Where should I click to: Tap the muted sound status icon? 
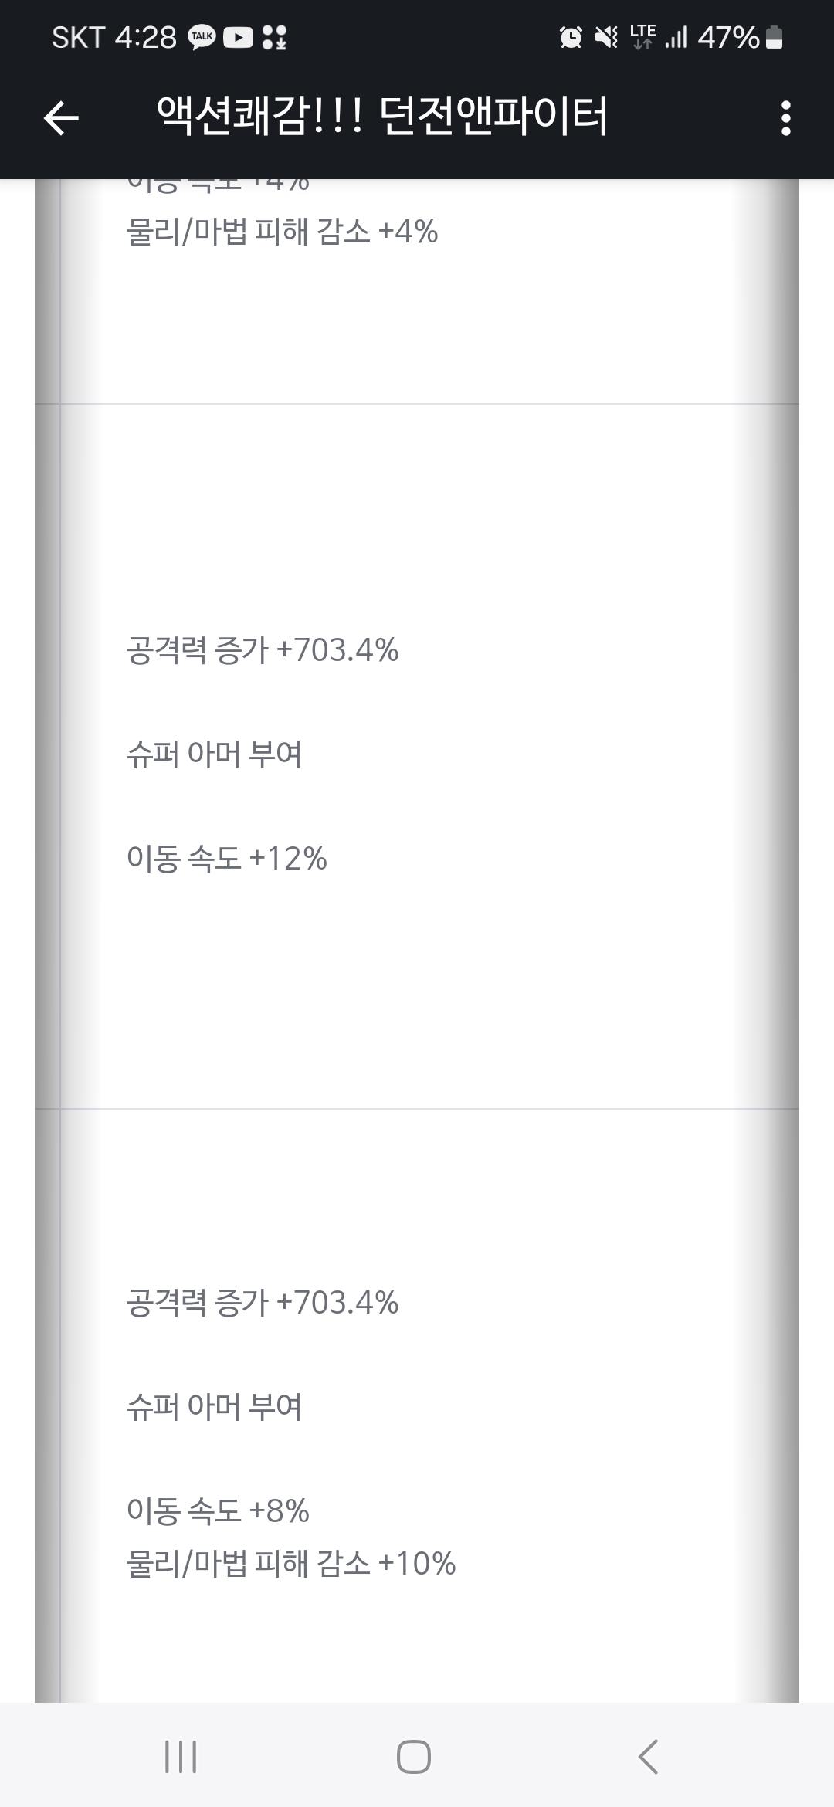tap(606, 37)
